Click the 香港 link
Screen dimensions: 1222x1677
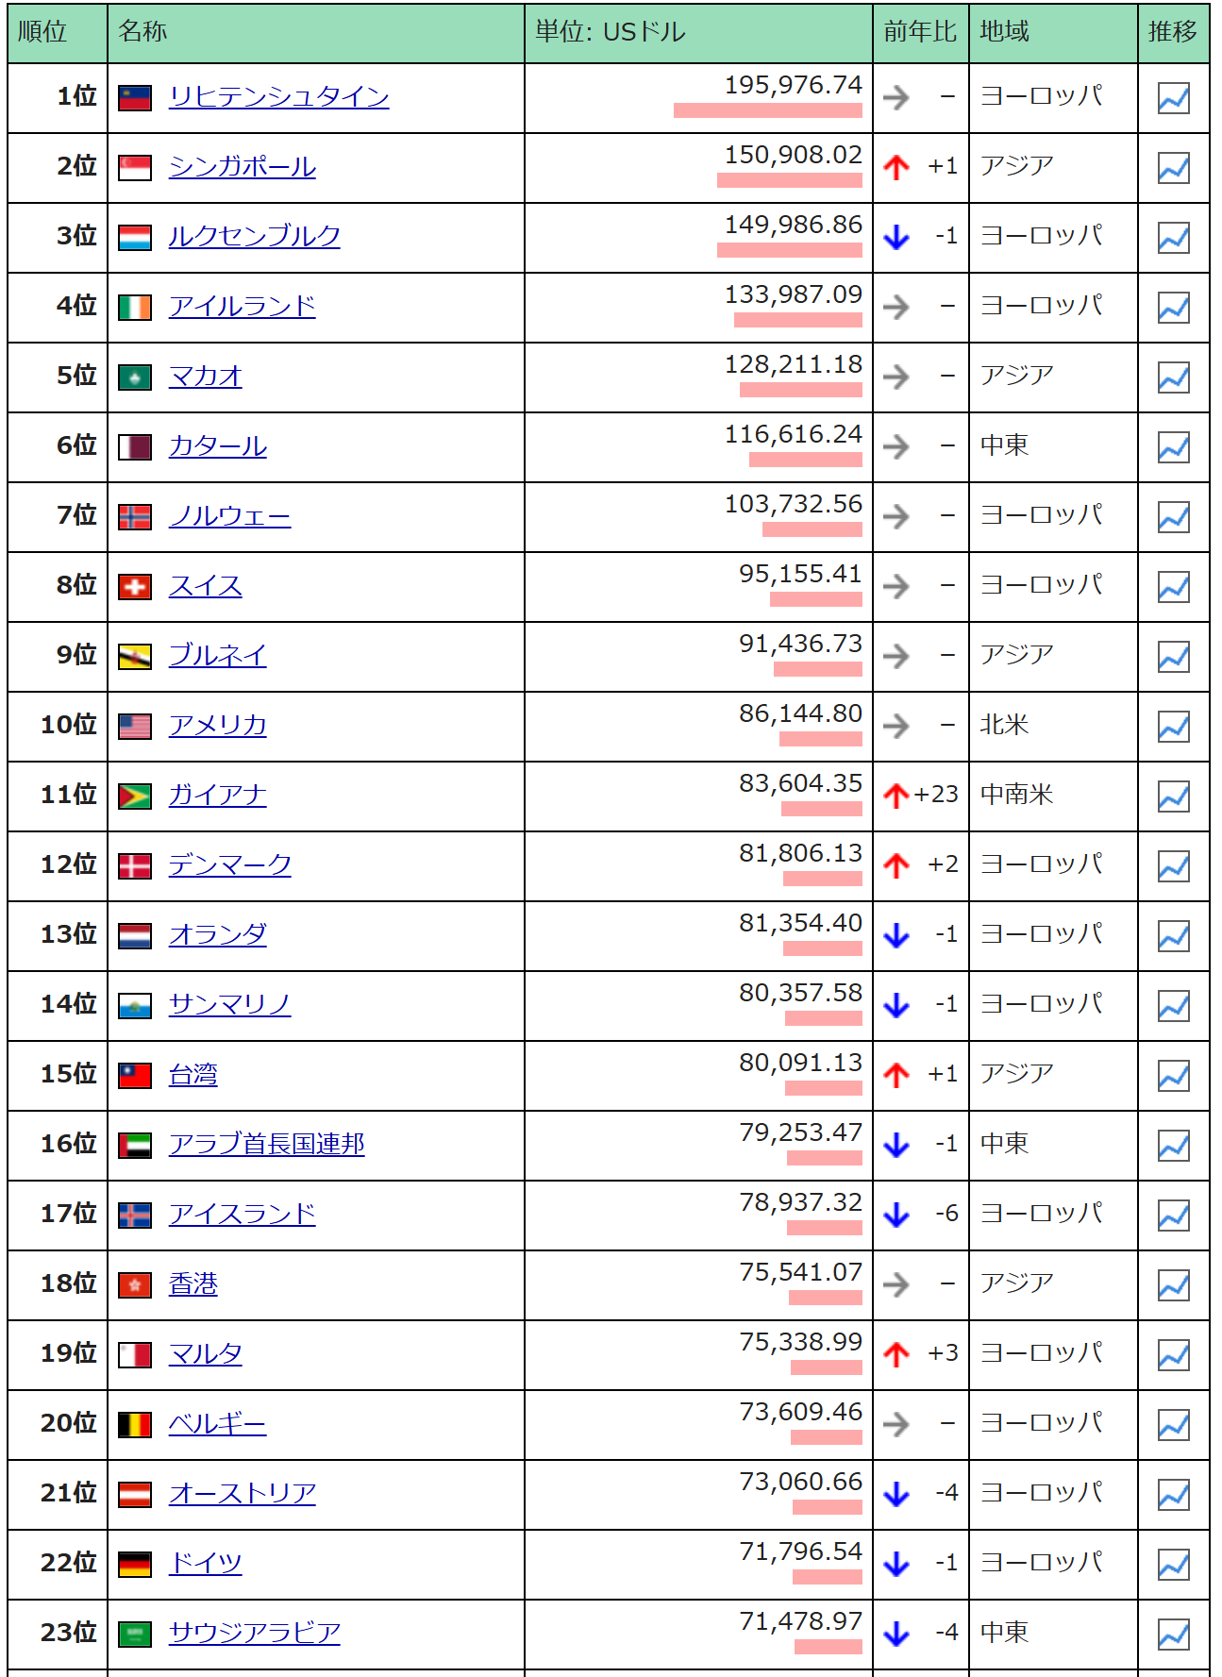coord(193,1284)
